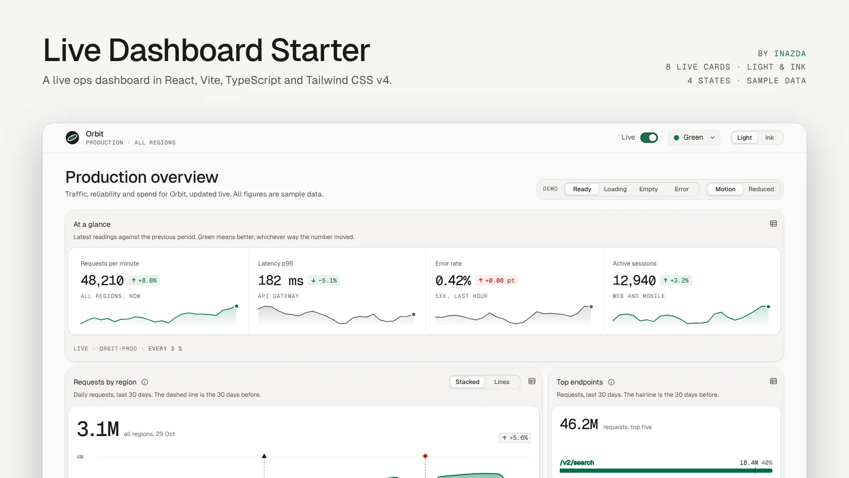
Task: Switch theme to Ink
Action: tap(769, 138)
